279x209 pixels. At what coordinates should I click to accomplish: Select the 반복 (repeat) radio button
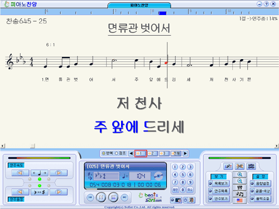pos(104,153)
